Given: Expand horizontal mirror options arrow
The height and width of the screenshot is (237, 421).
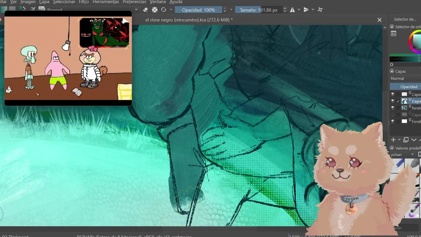Looking at the screenshot, I should click(299, 10).
